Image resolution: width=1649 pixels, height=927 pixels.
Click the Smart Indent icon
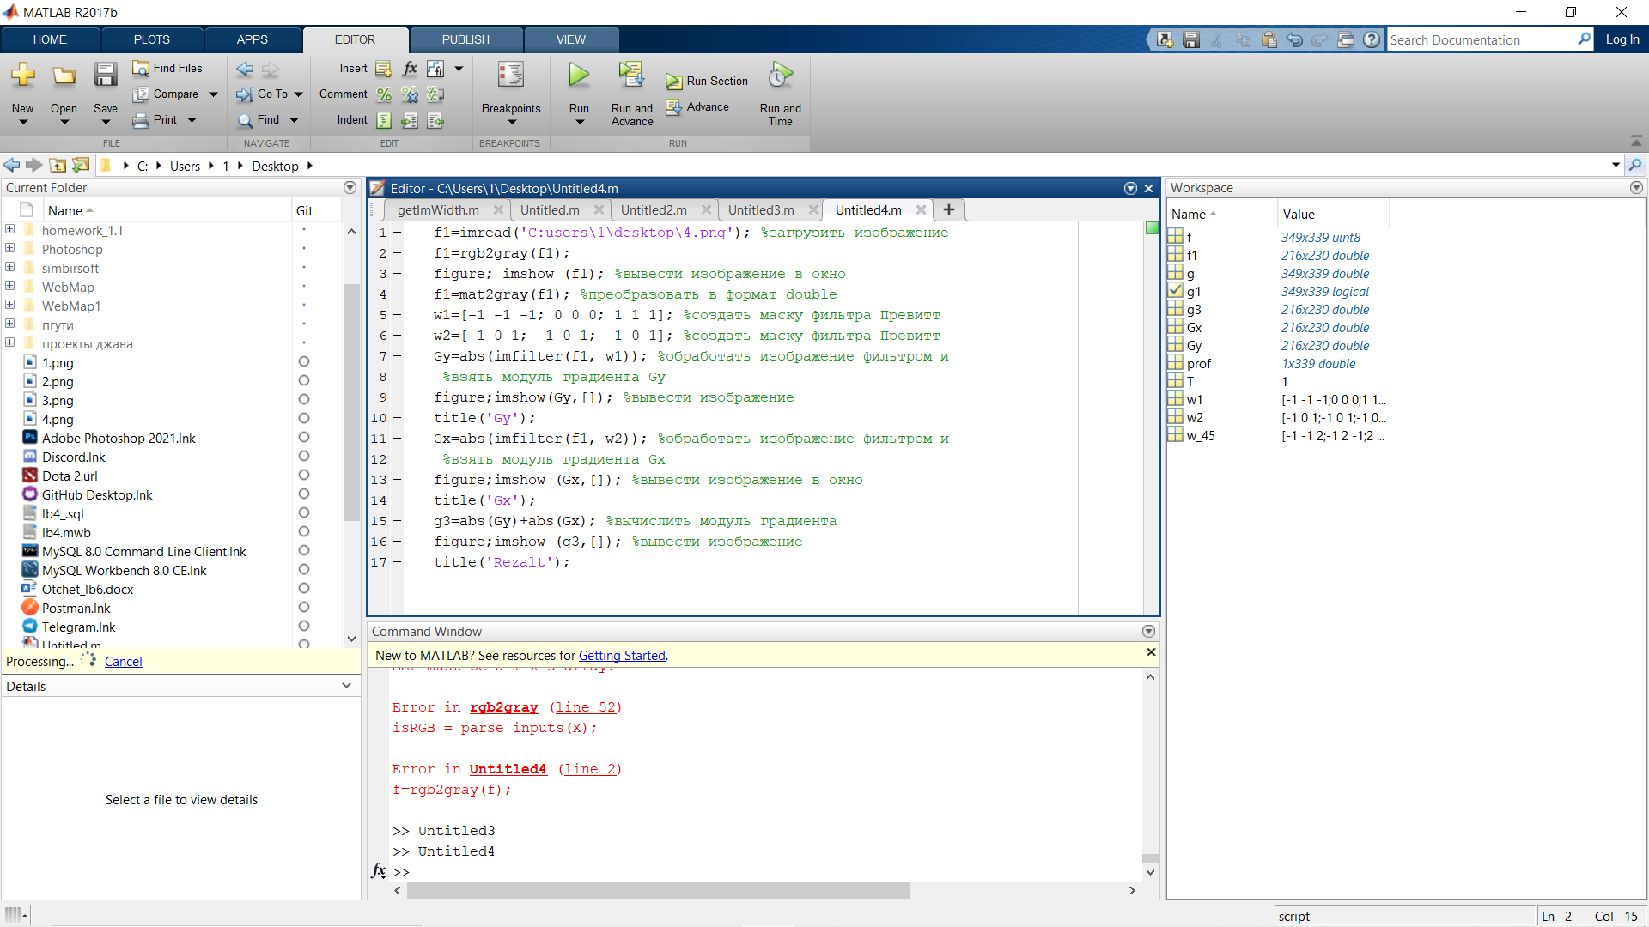tap(384, 120)
